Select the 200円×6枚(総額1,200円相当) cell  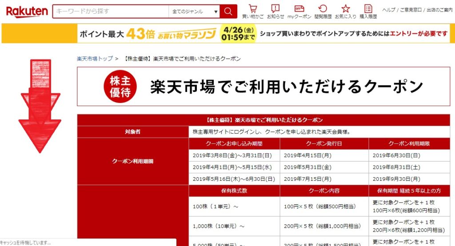(x=409, y=226)
